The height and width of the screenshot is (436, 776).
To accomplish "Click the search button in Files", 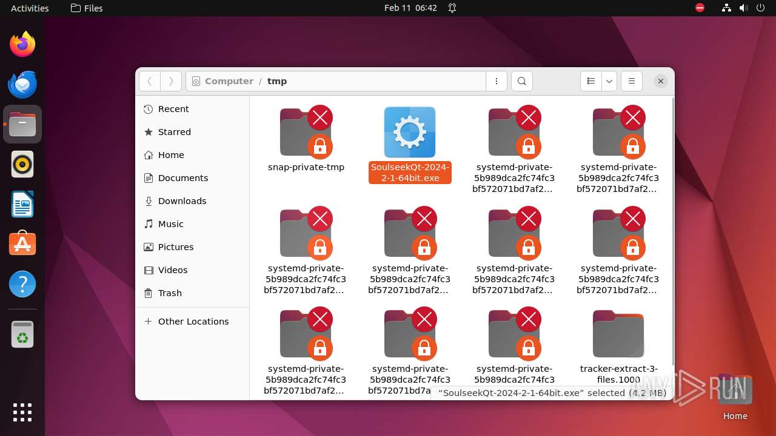I will [522, 81].
